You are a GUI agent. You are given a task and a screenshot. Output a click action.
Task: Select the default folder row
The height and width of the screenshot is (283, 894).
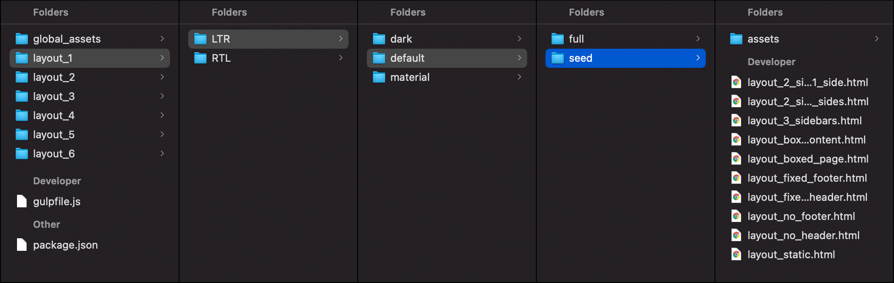447,58
